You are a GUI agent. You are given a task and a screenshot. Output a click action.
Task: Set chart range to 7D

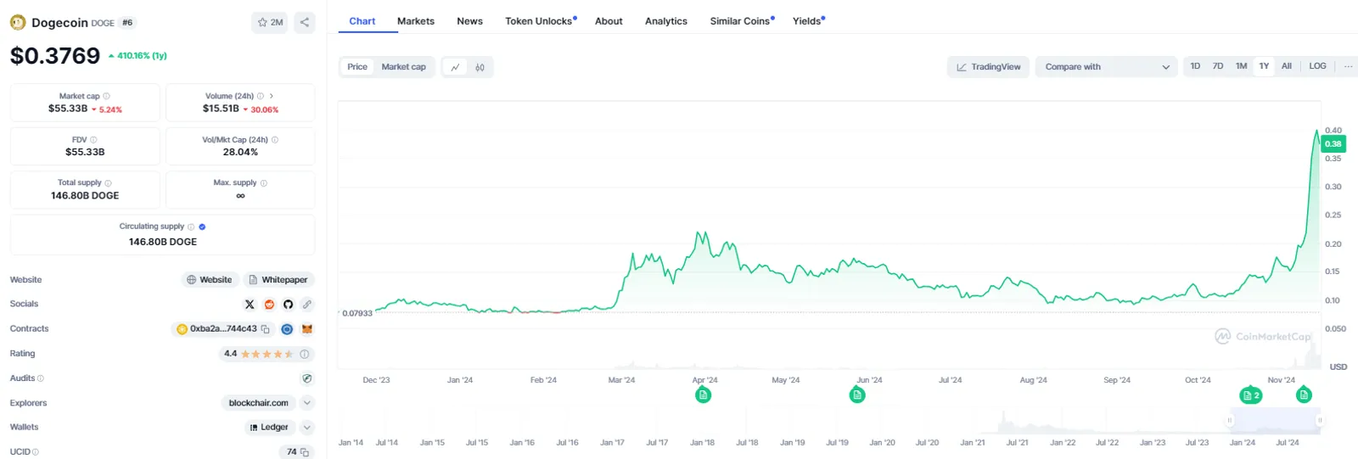tap(1218, 66)
